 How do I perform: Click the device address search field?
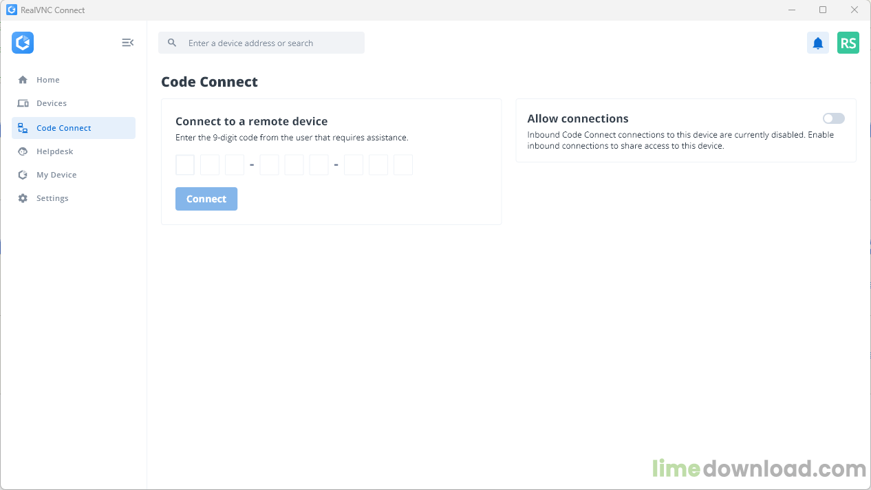(272, 43)
